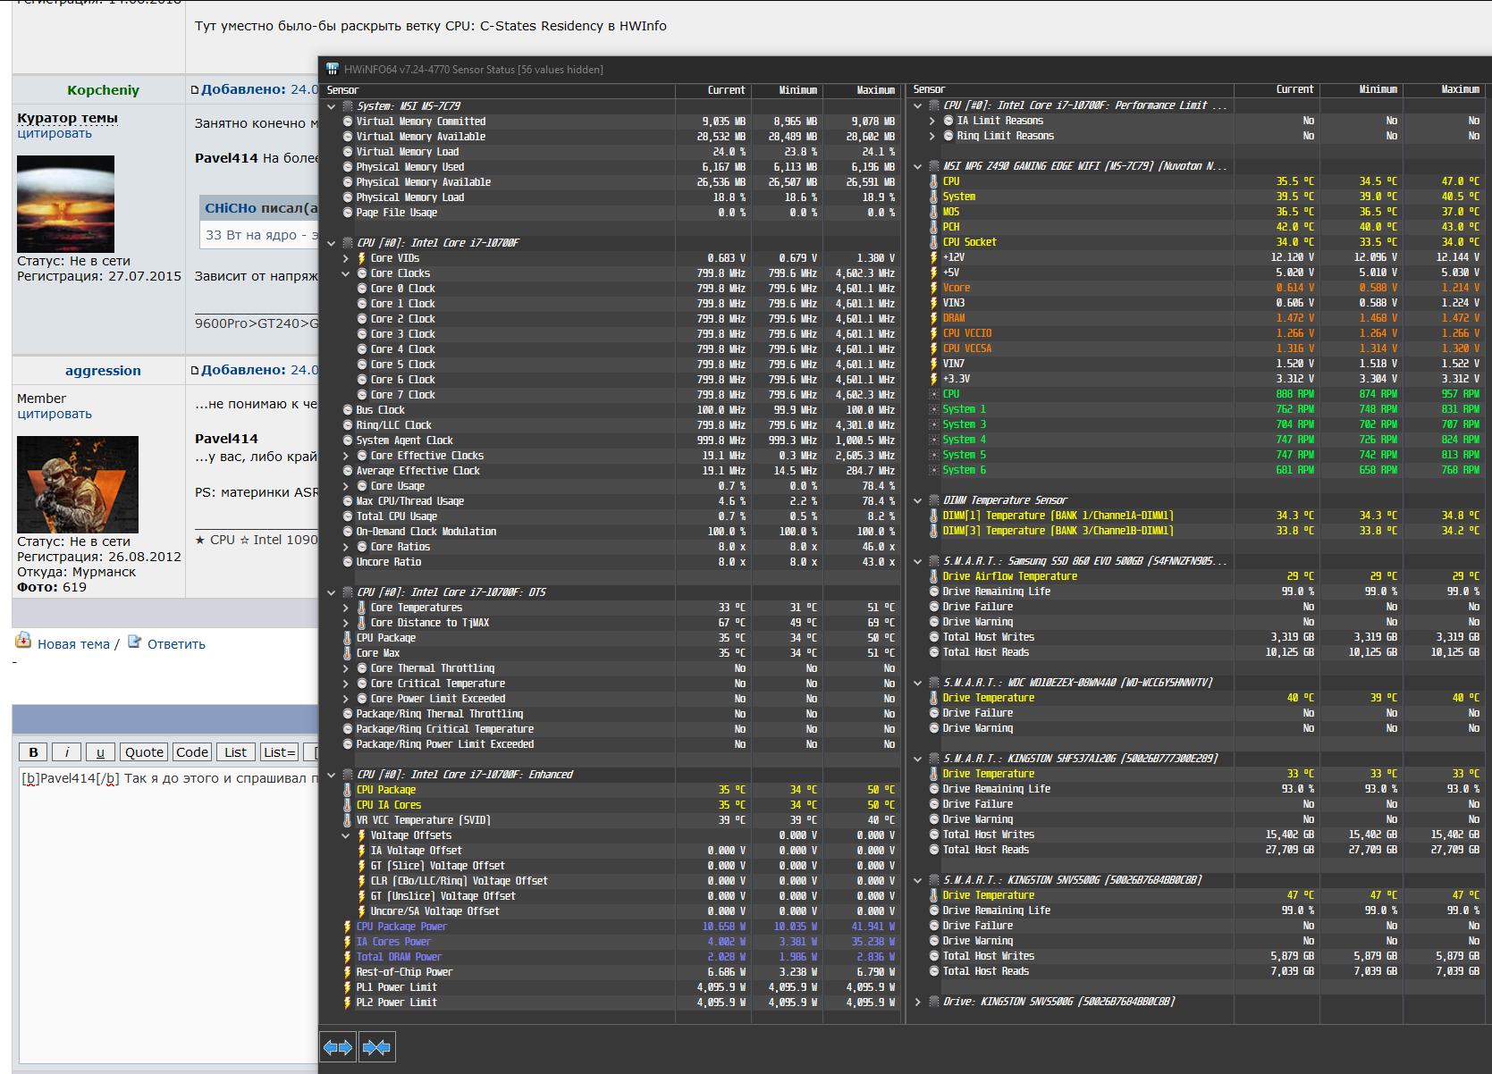Screen dimensions: 1492x1074
Task: Click the power icon beside Total DRAM Power
Action: pos(348,957)
